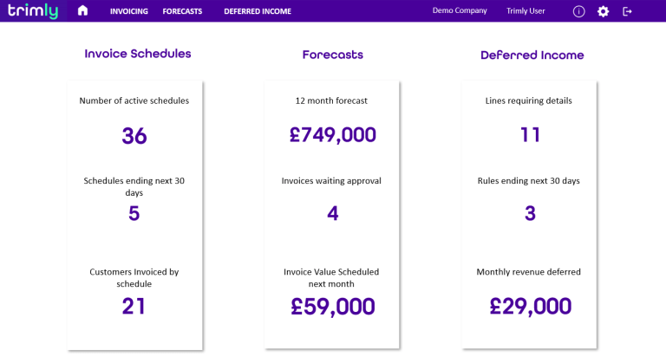Open the Deferred Income menu
Image resolution: width=666 pixels, height=363 pixels.
click(x=258, y=11)
